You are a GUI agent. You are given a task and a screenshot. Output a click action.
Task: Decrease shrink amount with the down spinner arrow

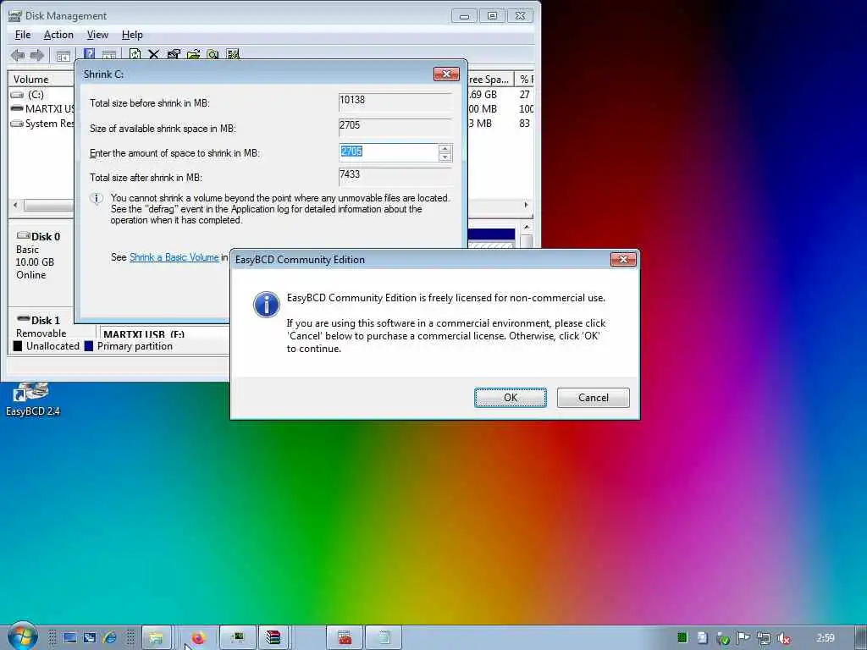tap(445, 157)
